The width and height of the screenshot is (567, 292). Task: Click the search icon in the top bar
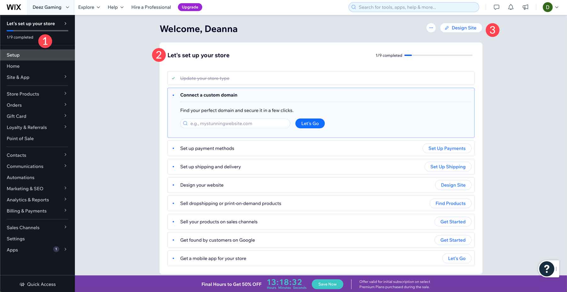[353, 7]
